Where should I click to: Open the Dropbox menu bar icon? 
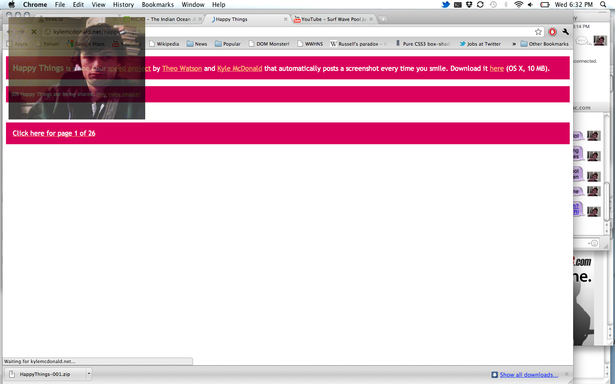[x=469, y=5]
